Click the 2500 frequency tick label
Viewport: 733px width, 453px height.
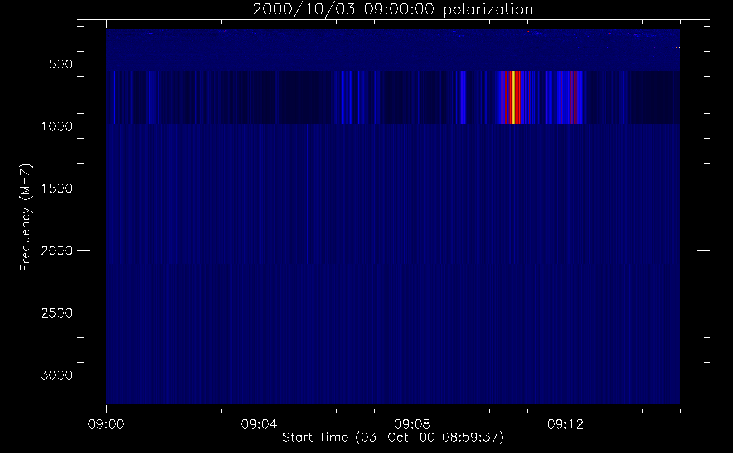click(56, 313)
